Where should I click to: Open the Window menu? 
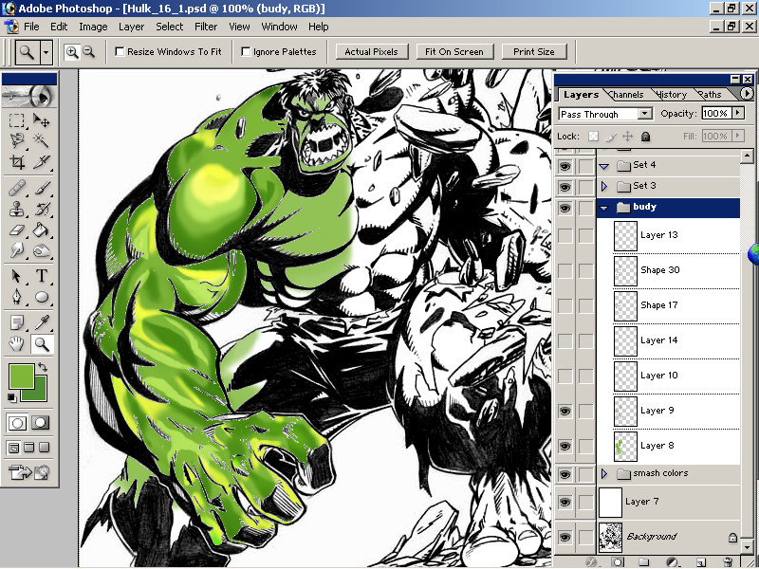279,27
